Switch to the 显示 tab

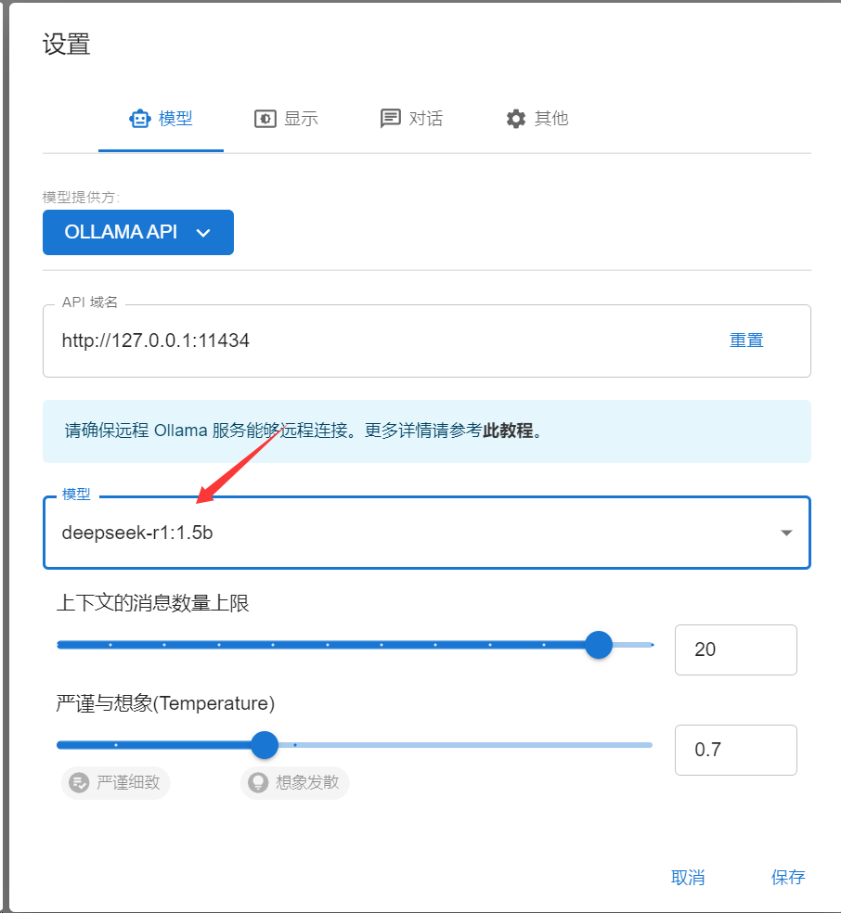tap(287, 119)
